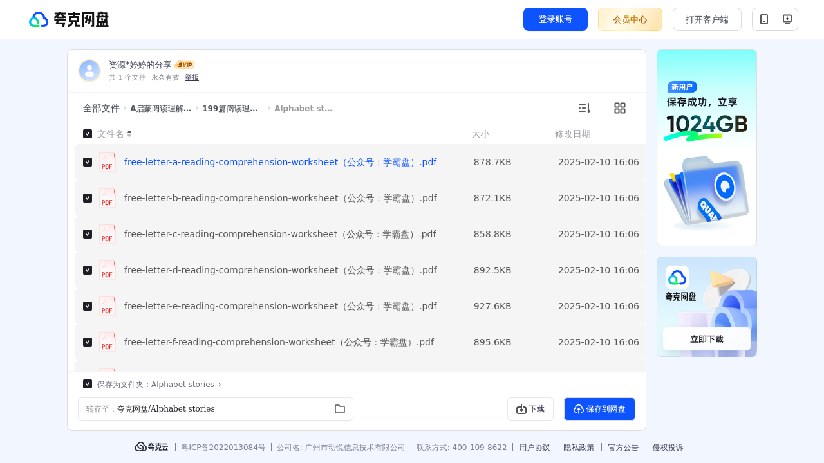Image resolution: width=824 pixels, height=463 pixels.
Task: Click PDF icon of letter-e worksheet
Action: click(107, 306)
